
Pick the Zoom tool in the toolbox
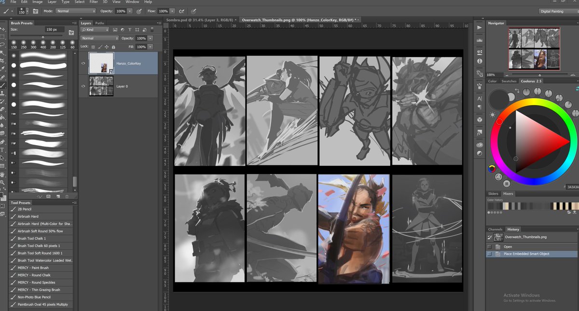pos(2,182)
